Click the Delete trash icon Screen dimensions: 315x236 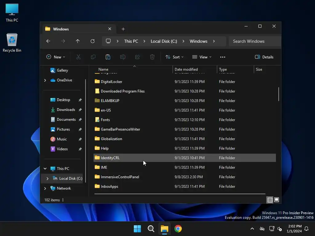[x=152, y=57]
